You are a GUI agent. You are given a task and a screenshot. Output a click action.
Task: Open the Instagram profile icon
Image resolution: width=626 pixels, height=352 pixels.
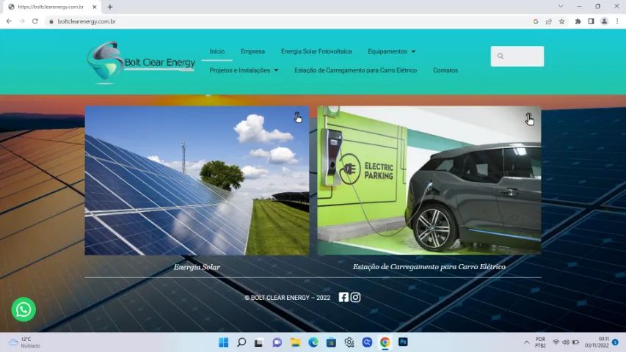click(355, 297)
